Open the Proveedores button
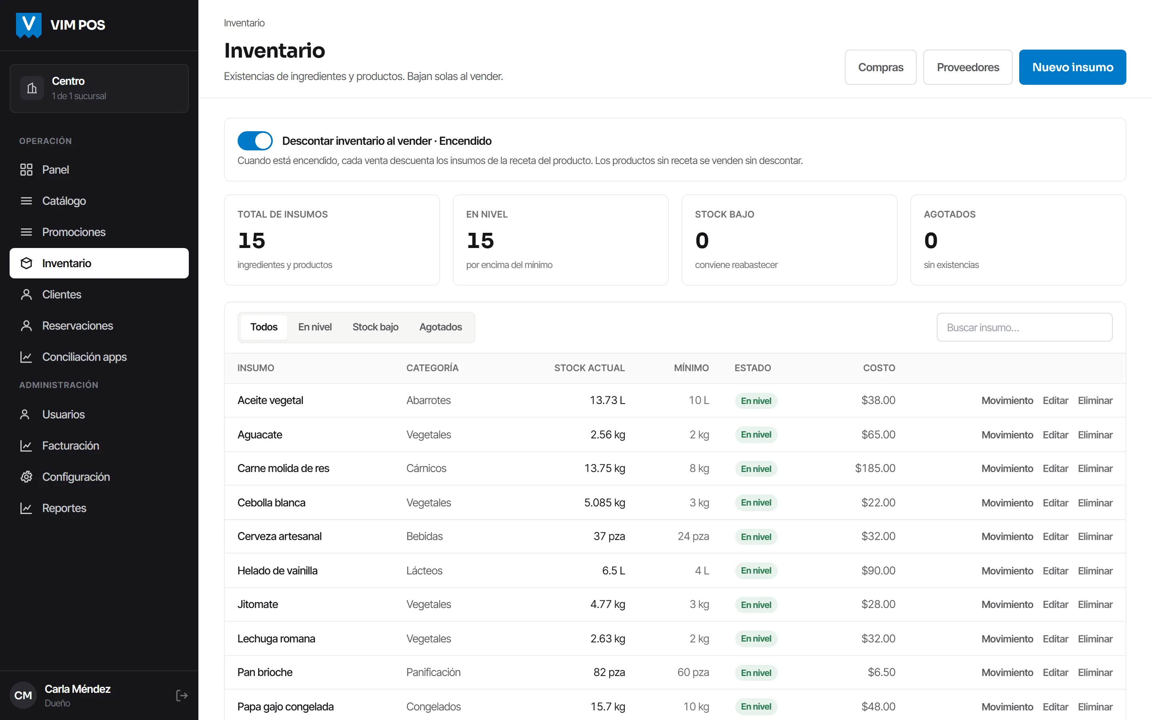The width and height of the screenshot is (1152, 720). 968,67
